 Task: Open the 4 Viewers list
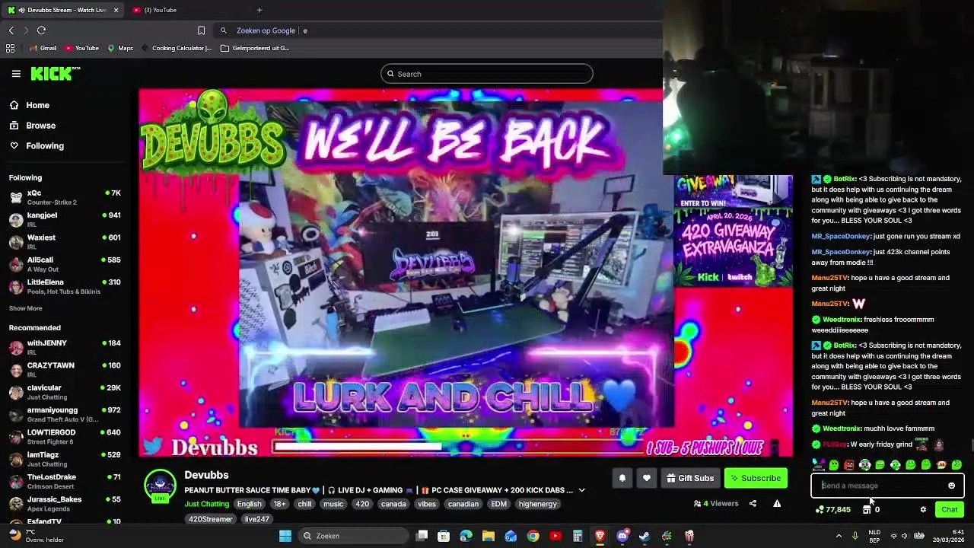tap(716, 503)
